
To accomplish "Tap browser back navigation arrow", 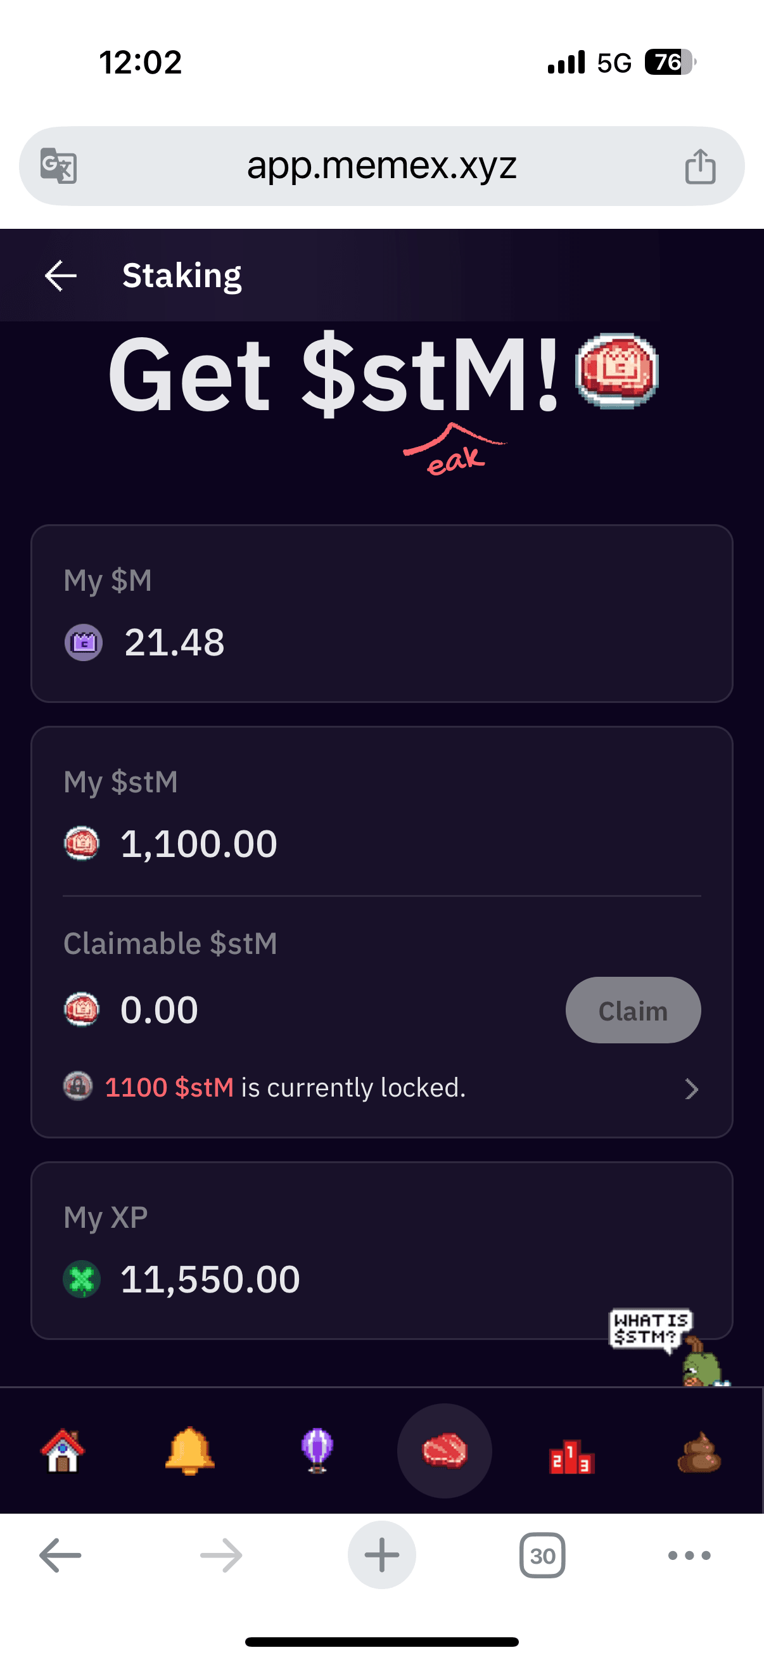I will 61,1556.
